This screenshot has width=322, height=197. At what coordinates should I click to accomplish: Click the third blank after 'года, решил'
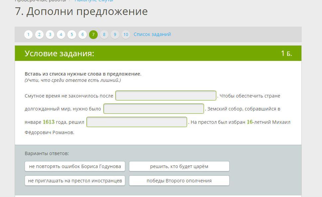point(137,122)
